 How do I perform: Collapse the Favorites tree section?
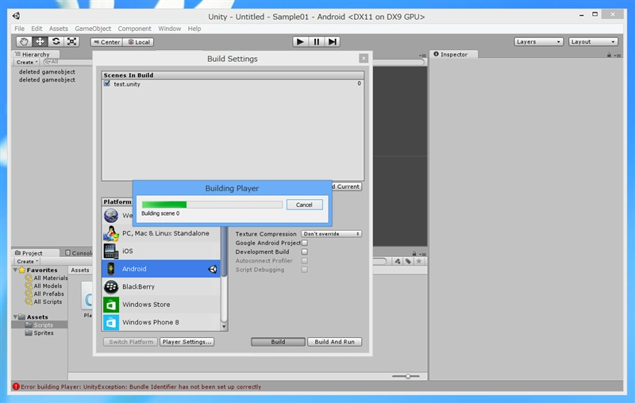[x=15, y=270]
